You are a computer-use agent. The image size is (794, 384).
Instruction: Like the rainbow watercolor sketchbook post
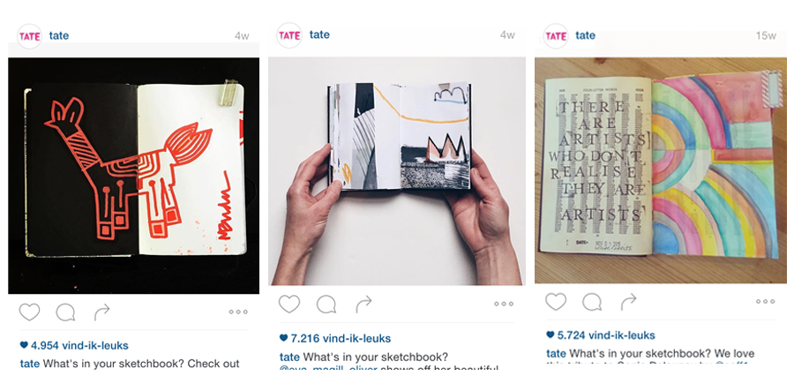(x=556, y=302)
